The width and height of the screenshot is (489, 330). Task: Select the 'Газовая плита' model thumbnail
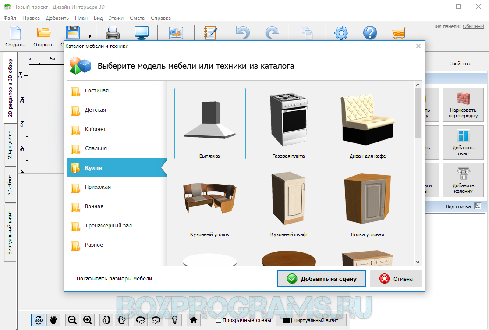coord(288,124)
